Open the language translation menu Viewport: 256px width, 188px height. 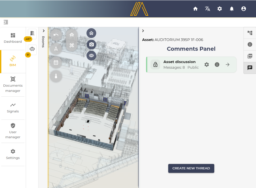[208, 9]
